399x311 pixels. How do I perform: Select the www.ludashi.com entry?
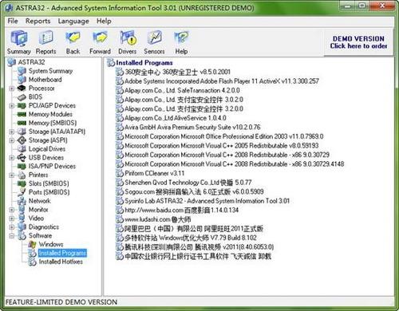point(158,219)
